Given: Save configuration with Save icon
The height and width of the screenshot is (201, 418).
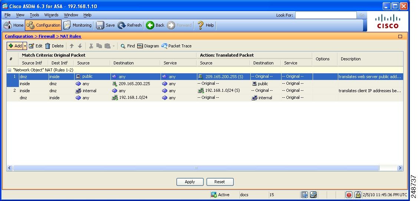Looking at the screenshot, I should tap(105, 25).
